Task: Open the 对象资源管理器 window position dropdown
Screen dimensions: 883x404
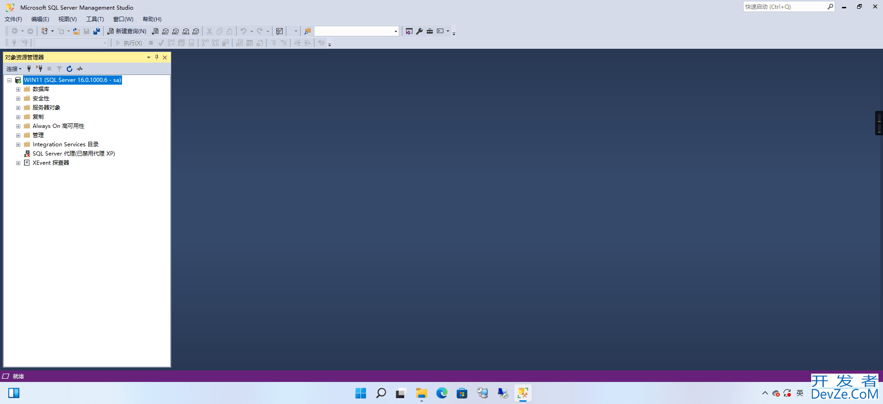Action: pyautogui.click(x=149, y=58)
